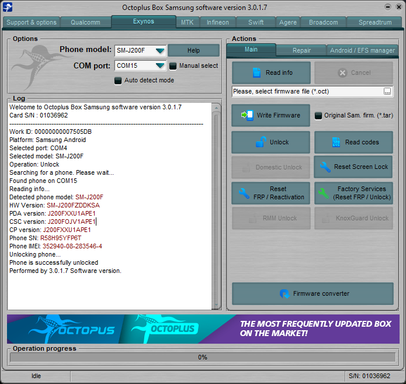Click the green Factory Services wrench icon
Viewport: 406px width, 384px height.
pos(324,193)
